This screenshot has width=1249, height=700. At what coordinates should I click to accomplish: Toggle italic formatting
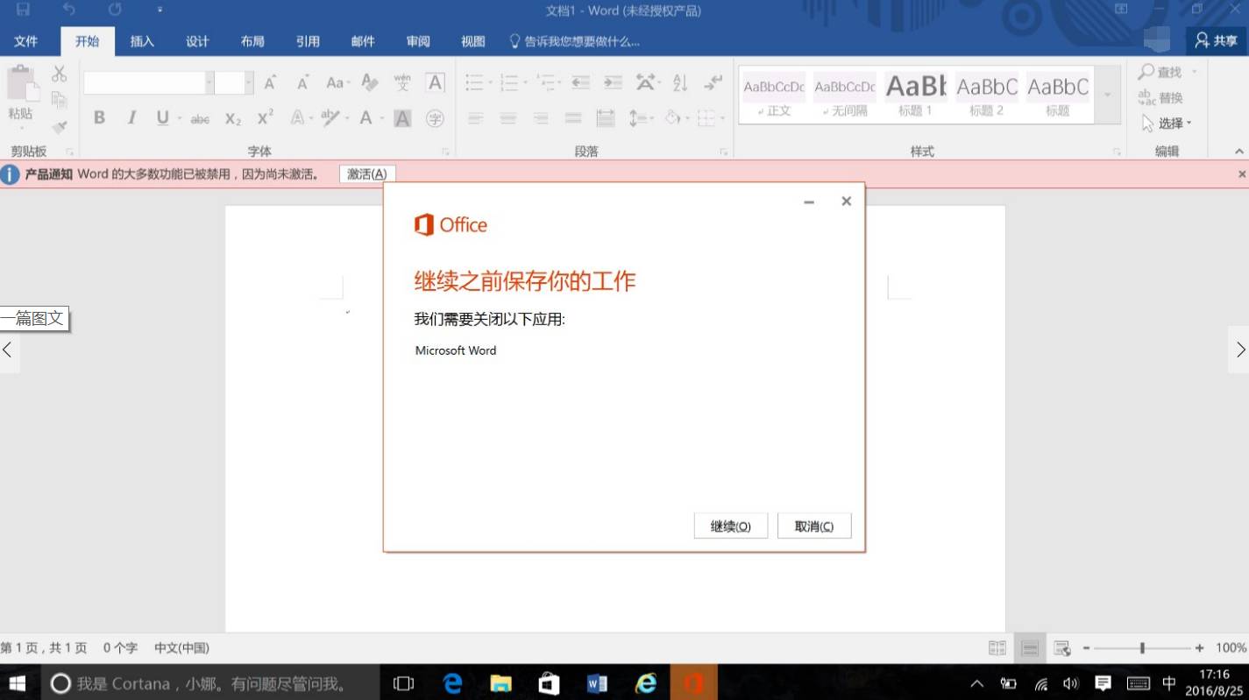pyautogui.click(x=131, y=118)
